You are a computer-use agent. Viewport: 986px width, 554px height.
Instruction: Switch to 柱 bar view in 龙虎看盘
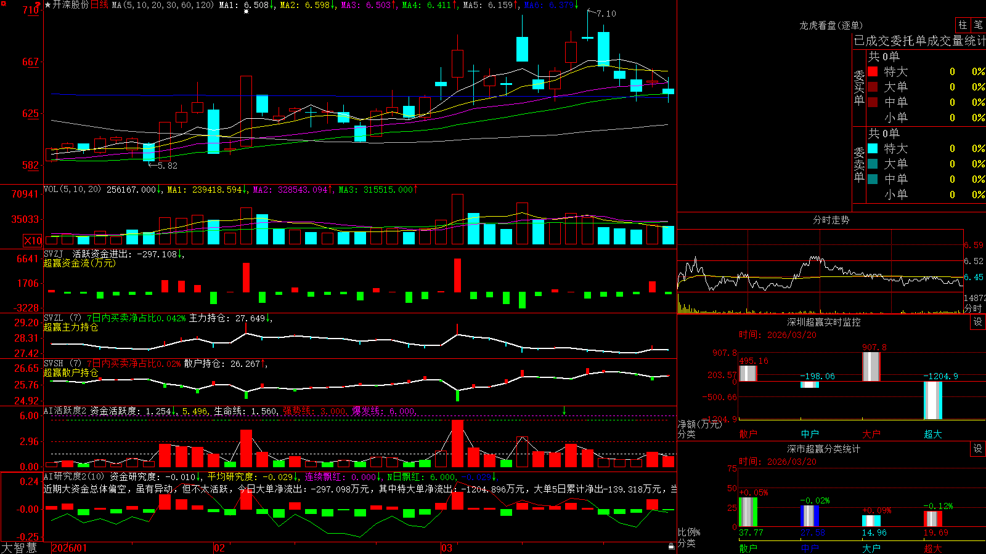(x=963, y=25)
